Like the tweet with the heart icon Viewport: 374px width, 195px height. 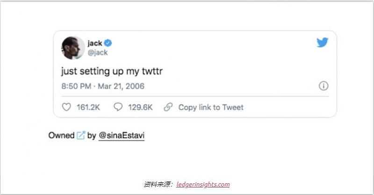point(67,107)
